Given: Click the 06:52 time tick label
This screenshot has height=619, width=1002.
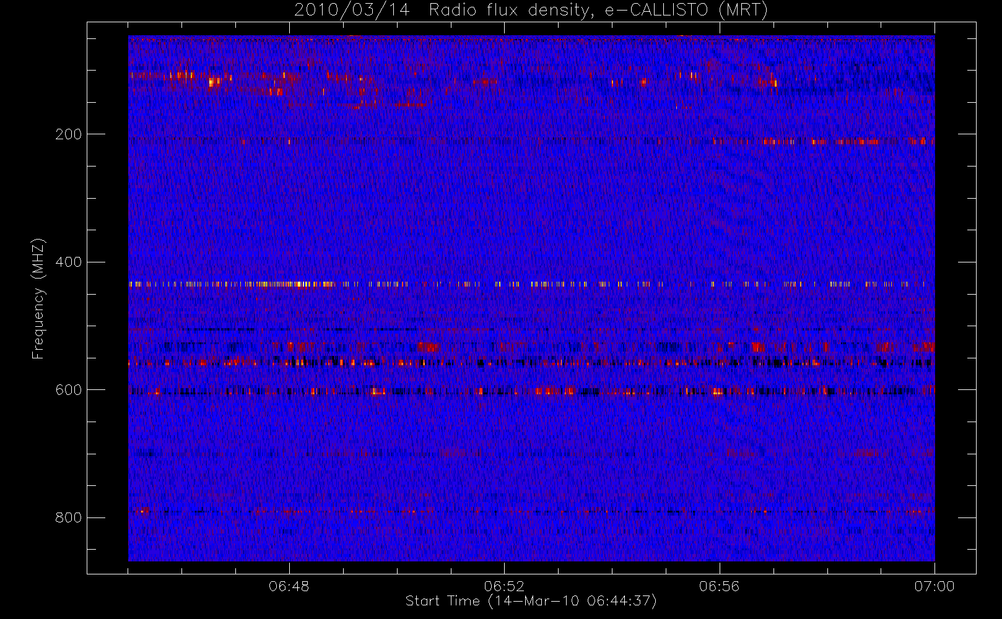Looking at the screenshot, I should point(504,586).
